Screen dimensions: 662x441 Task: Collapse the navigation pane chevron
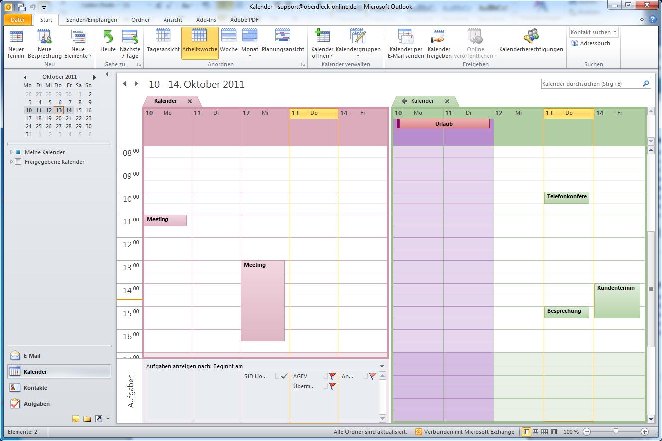click(107, 74)
